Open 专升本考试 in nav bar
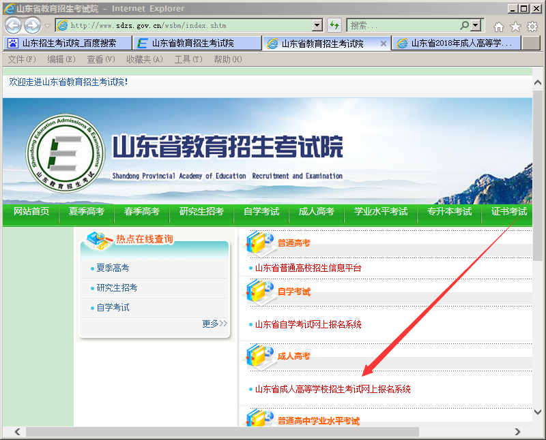The width and height of the screenshot is (546, 440). (x=449, y=211)
